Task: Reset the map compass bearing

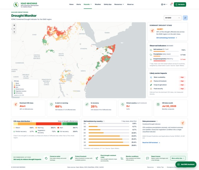Action: pyautogui.click(x=14, y=32)
